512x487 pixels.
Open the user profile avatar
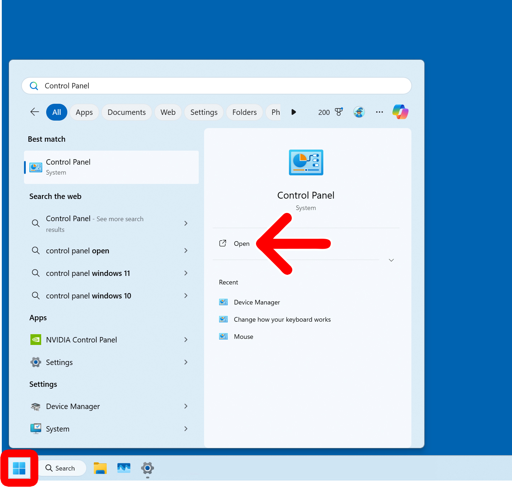pos(359,112)
